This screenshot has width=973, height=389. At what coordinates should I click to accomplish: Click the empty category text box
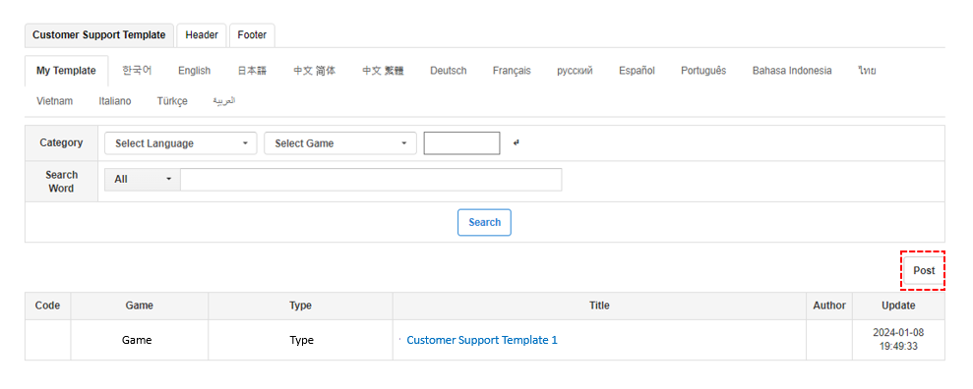461,143
